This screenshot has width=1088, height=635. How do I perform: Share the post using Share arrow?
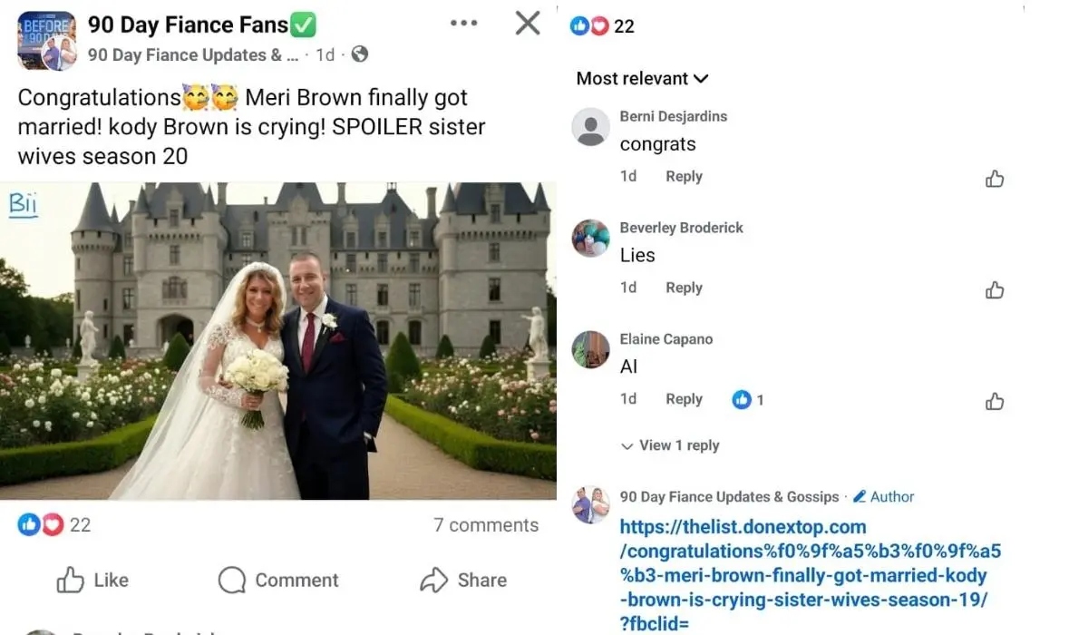(463, 580)
